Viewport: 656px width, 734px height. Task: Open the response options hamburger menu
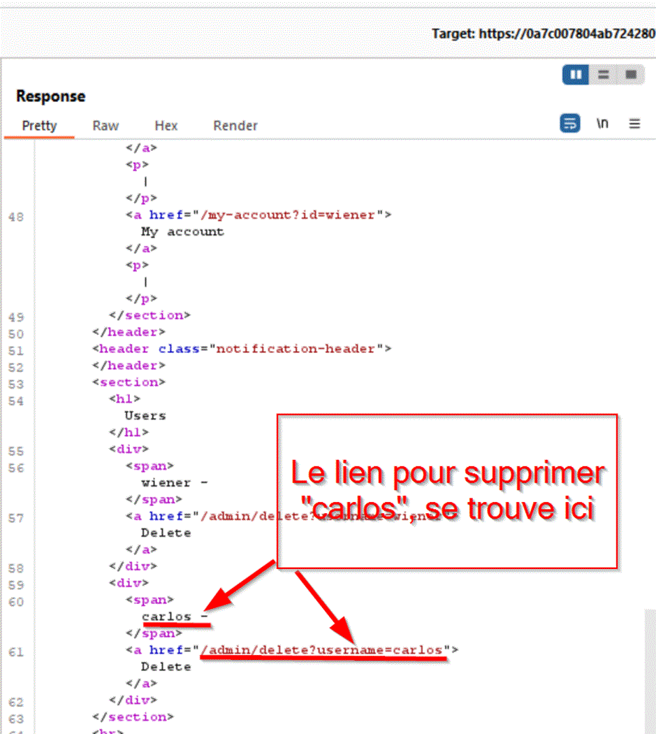[634, 124]
